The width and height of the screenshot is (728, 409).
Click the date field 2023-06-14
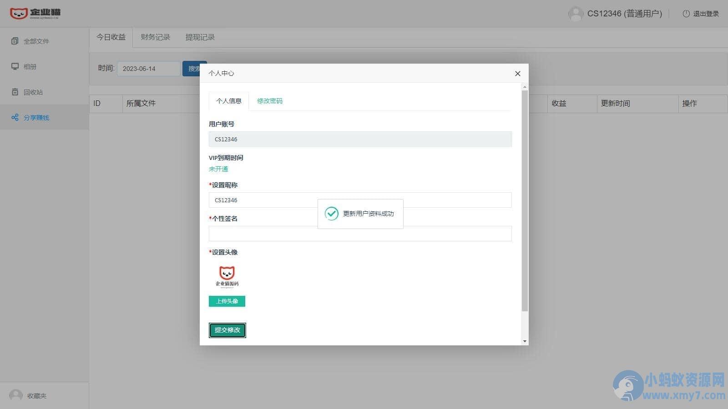[x=149, y=69]
